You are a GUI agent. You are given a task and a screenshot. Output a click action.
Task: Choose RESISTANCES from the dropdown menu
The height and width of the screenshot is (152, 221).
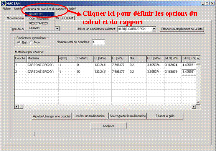tap(40, 23)
